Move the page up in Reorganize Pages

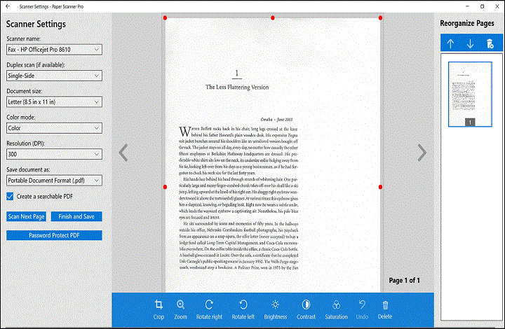pyautogui.click(x=450, y=43)
